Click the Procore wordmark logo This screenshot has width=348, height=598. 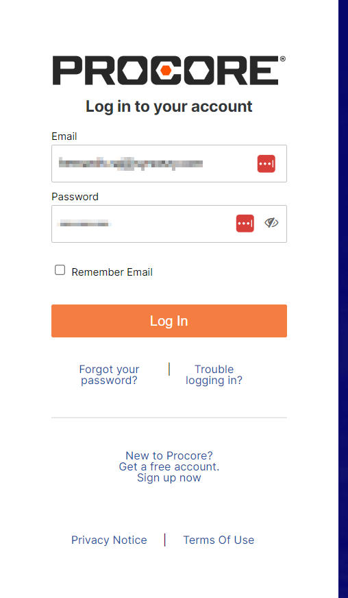tap(169, 70)
